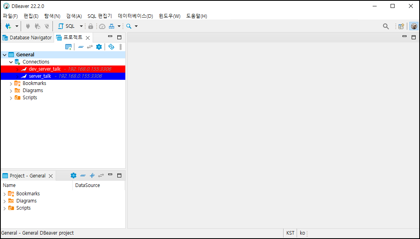Open the 데이터베이스(D) menu
The width and height of the screenshot is (420, 239).
(x=136, y=16)
